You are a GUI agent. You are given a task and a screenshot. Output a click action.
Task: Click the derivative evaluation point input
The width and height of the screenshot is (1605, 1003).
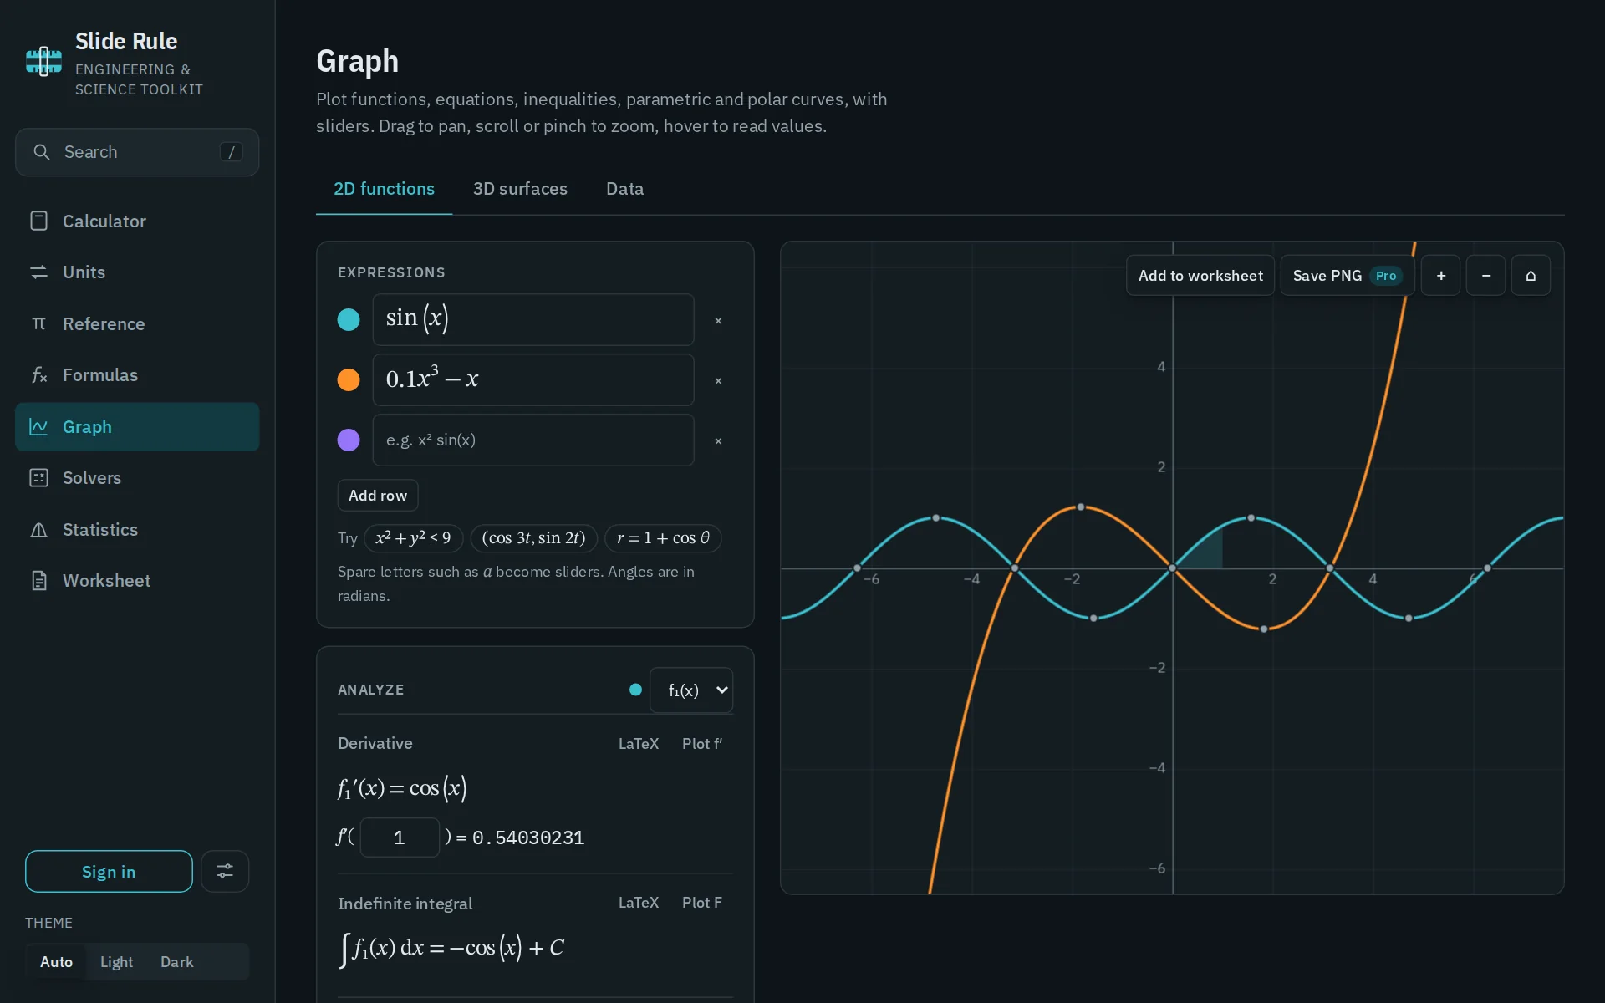(x=400, y=838)
